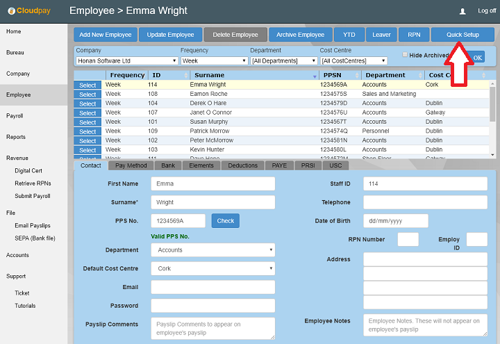
Task: Click the user profile icon in header
Action: tap(462, 11)
